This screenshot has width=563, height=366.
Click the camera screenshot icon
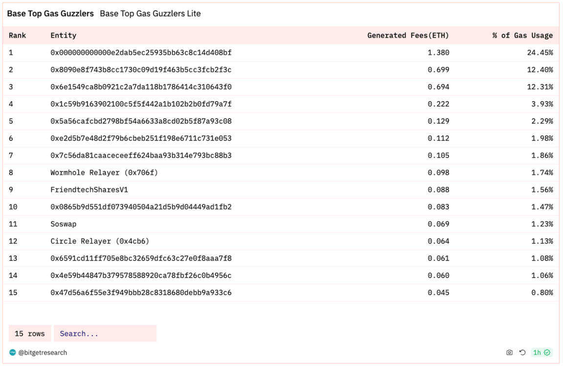click(x=509, y=352)
